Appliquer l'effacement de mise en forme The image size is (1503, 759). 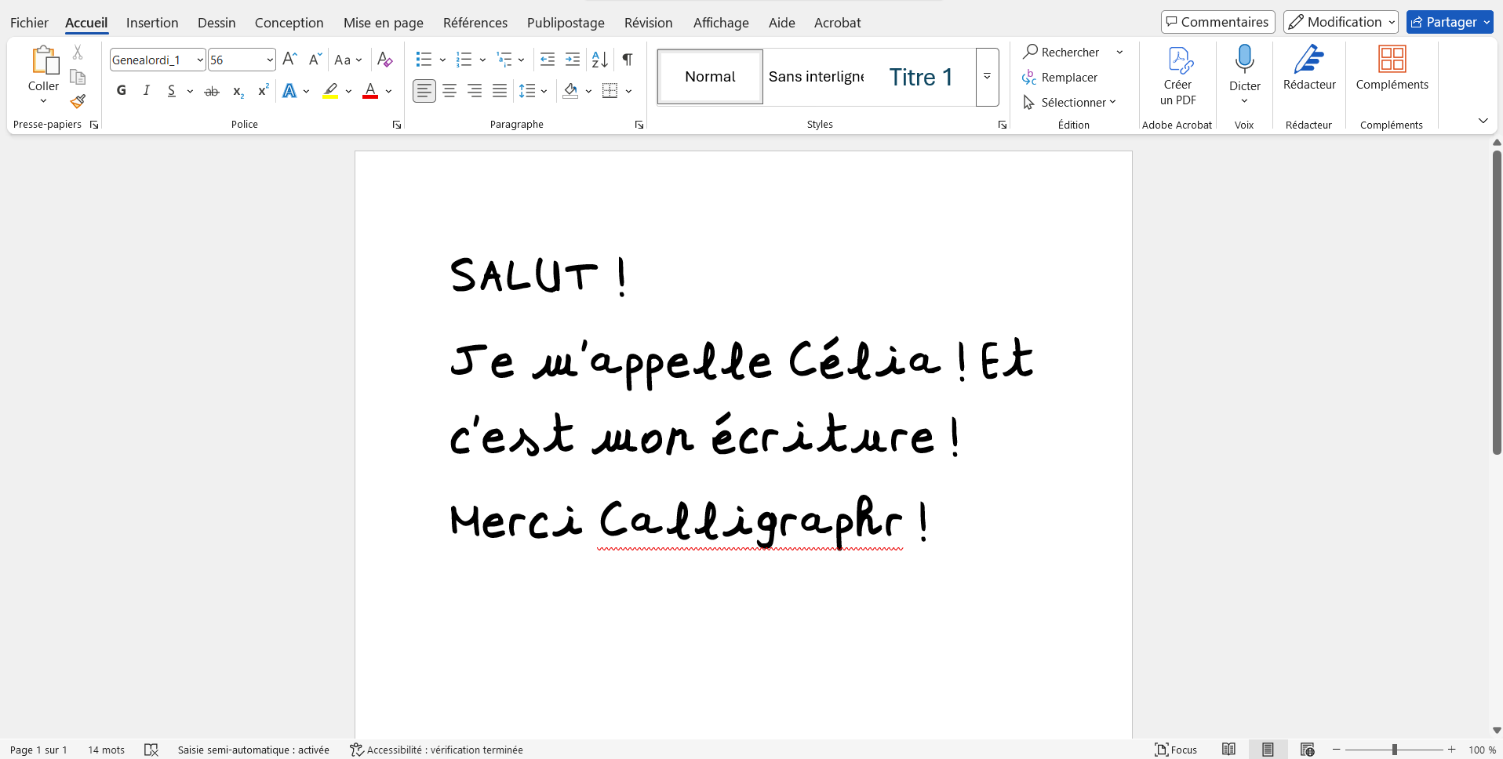click(x=384, y=59)
